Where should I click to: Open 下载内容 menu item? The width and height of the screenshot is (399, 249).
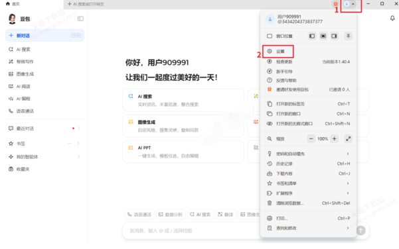(309, 174)
